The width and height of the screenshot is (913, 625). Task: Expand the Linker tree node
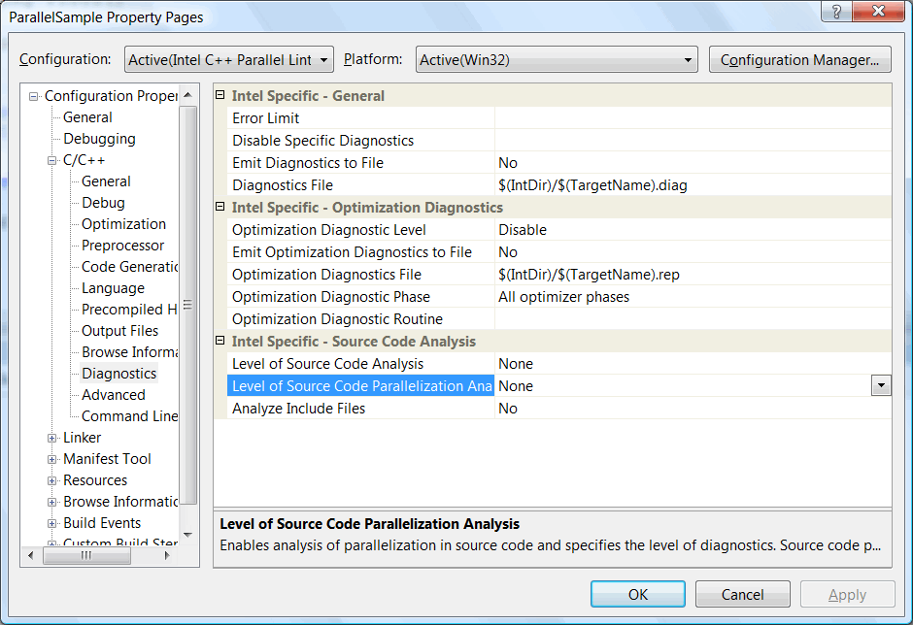(x=51, y=439)
